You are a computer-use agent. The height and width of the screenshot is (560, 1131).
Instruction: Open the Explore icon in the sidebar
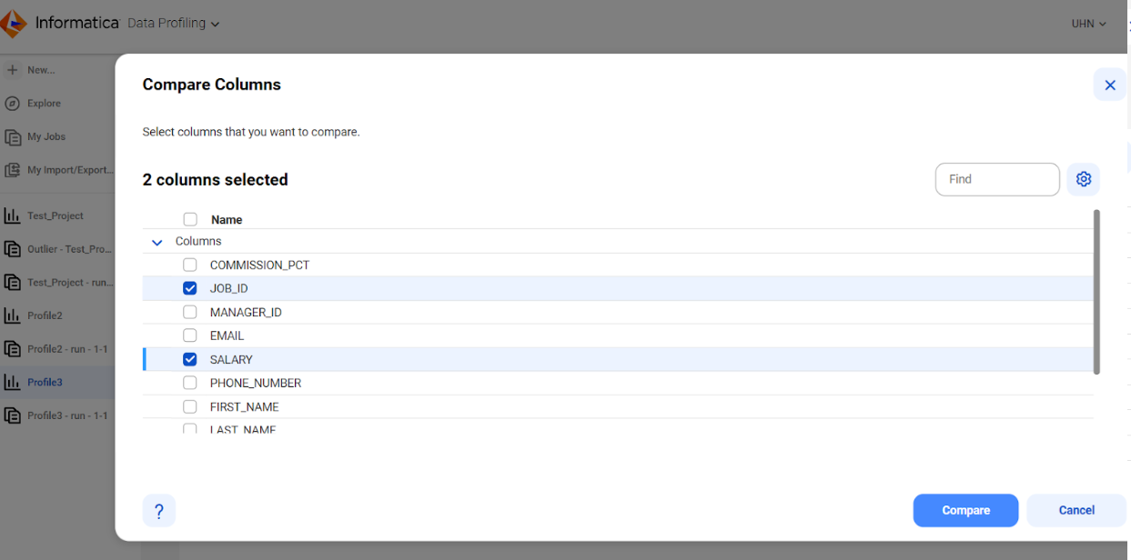coord(12,103)
